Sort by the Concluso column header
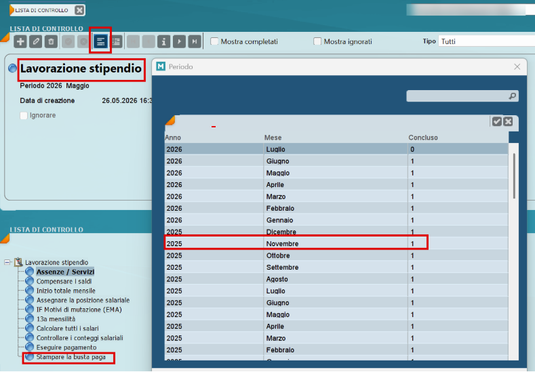The image size is (535, 372). pyautogui.click(x=423, y=138)
